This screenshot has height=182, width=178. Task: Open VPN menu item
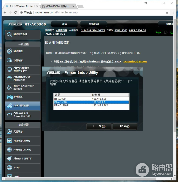pos(23,175)
